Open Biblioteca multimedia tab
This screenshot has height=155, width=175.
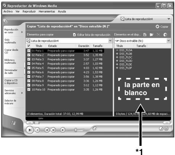click(13, 61)
